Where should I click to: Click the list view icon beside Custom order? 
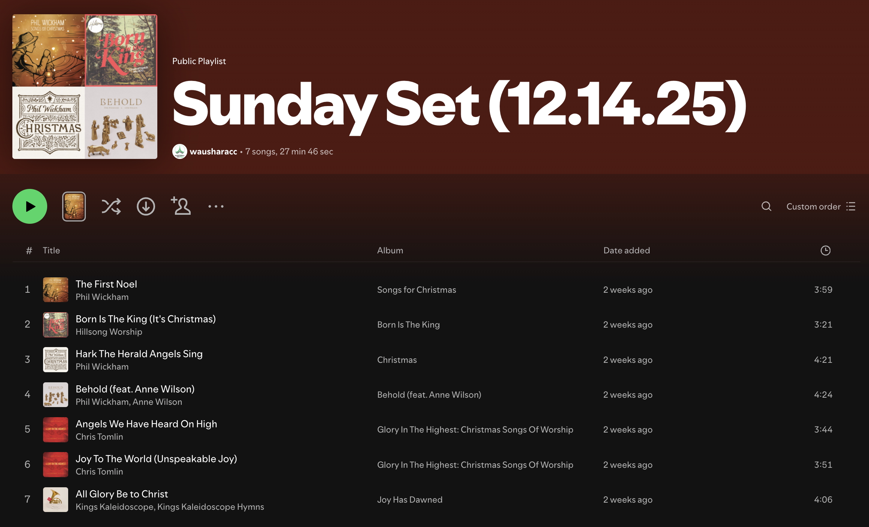click(851, 207)
